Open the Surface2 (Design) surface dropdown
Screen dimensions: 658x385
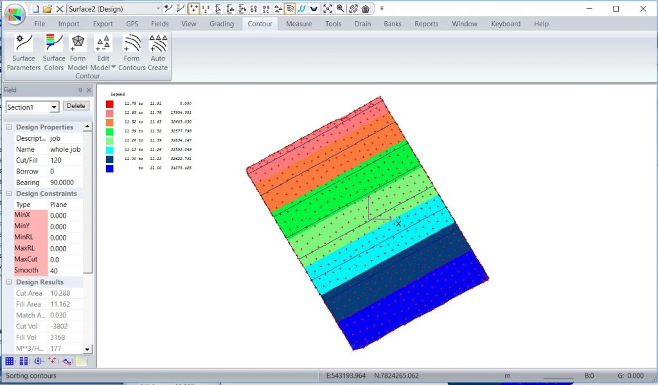coord(159,8)
